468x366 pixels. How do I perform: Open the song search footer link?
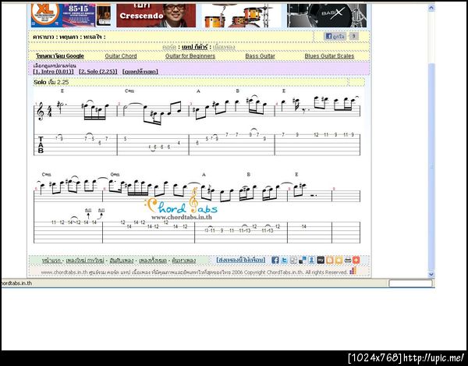[x=184, y=261]
